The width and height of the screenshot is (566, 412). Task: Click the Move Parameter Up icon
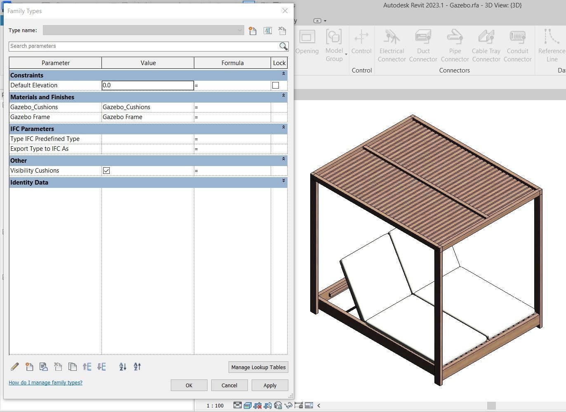[x=87, y=366]
